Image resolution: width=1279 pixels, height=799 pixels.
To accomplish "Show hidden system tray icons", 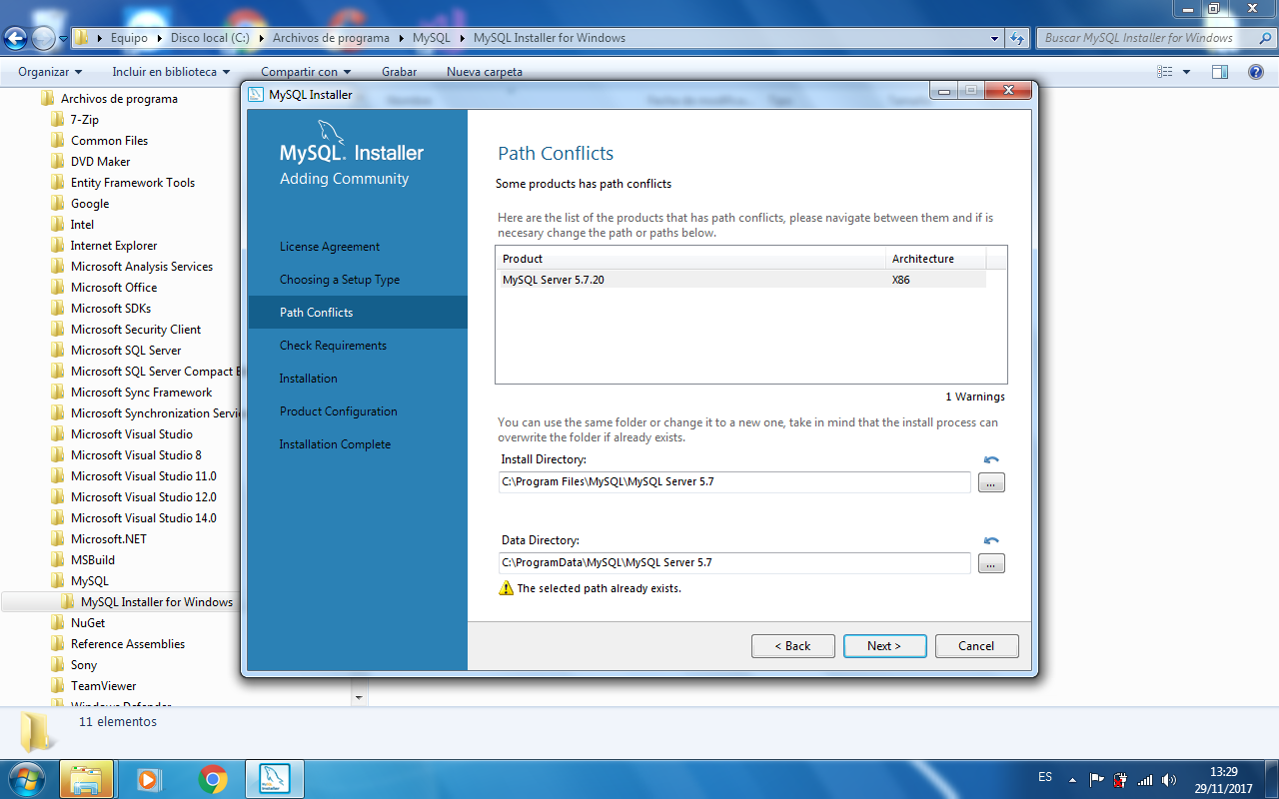I will [1072, 779].
